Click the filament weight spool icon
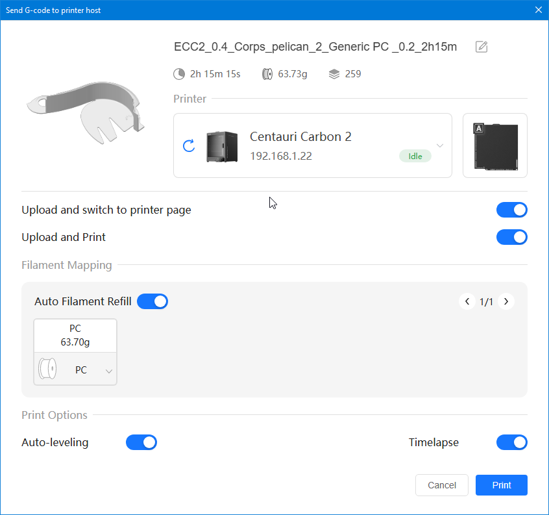549x515 pixels. coord(267,74)
